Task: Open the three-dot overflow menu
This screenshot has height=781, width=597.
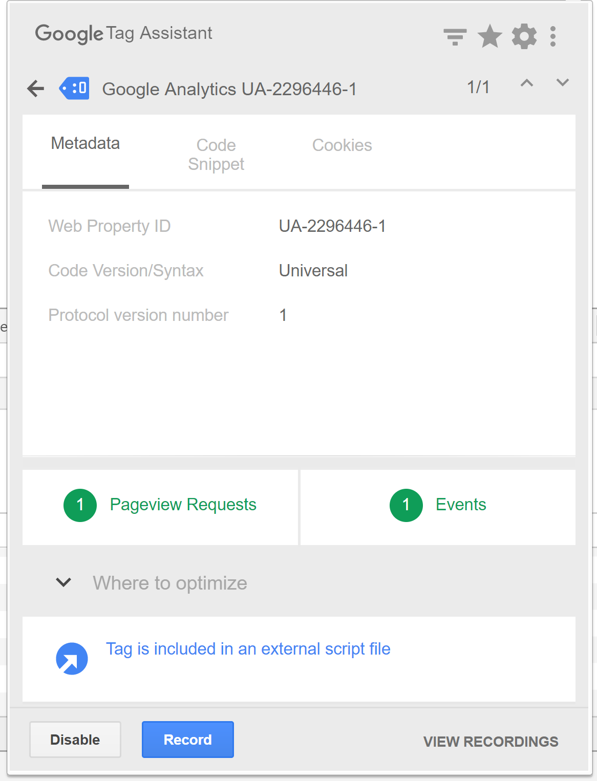Action: [552, 36]
